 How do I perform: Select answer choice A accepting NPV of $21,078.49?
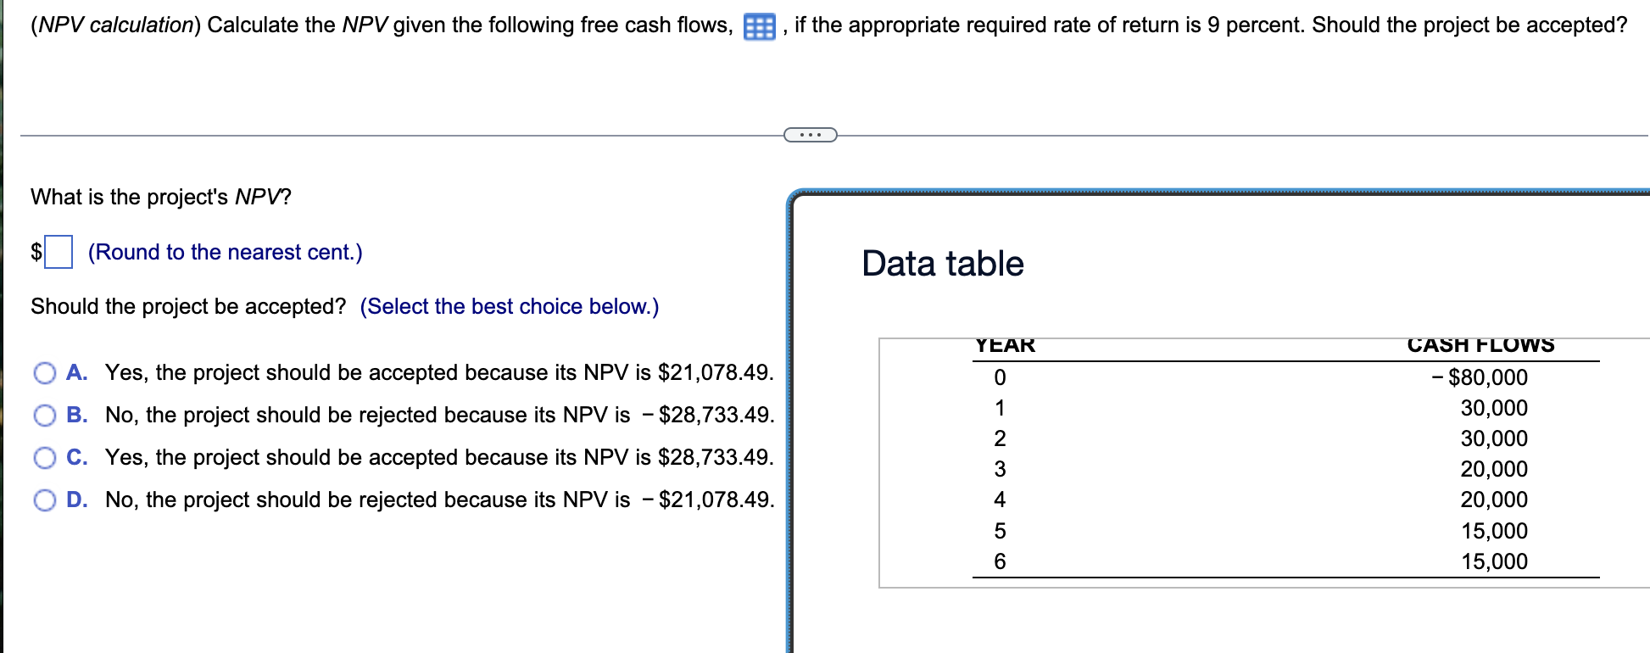[44, 373]
